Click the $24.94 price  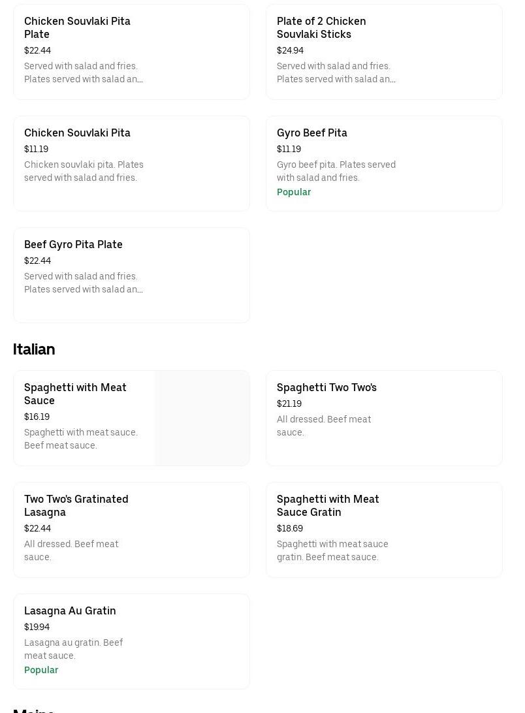point(290,50)
